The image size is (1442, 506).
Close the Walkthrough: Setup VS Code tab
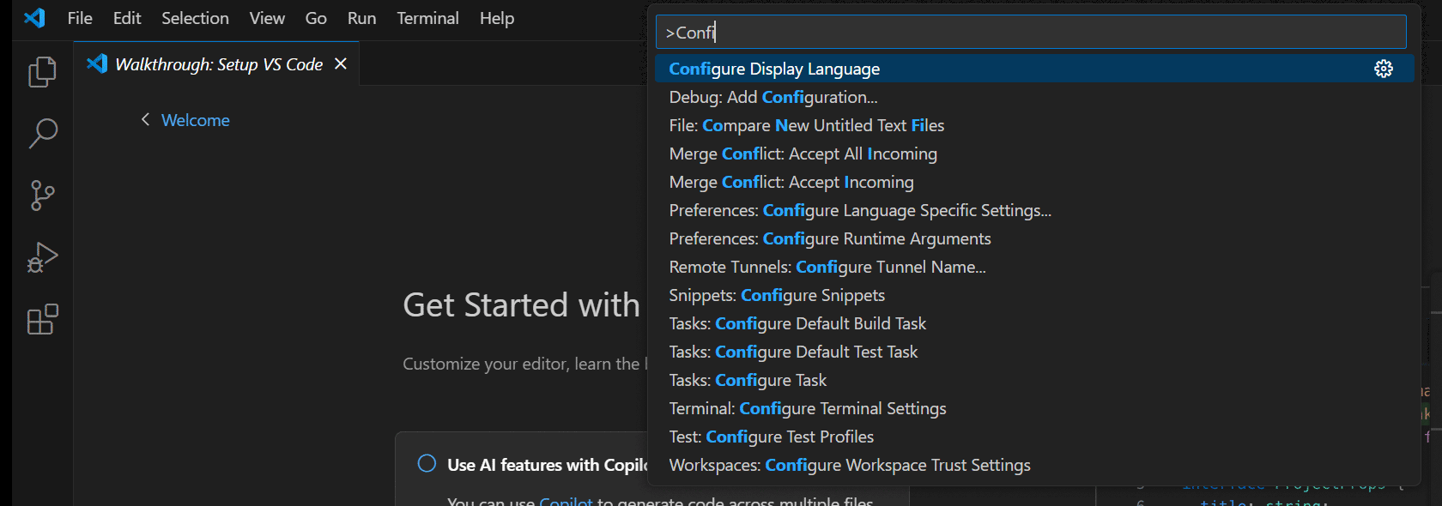pyautogui.click(x=341, y=64)
